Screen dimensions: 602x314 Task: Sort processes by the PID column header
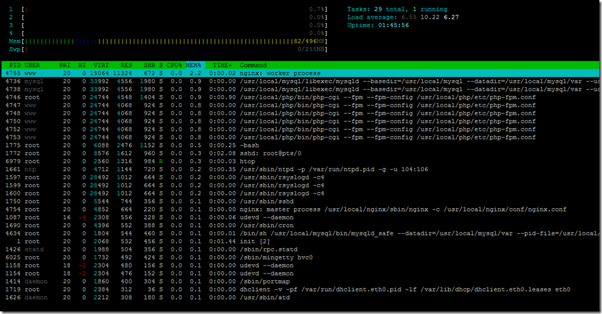(15, 65)
